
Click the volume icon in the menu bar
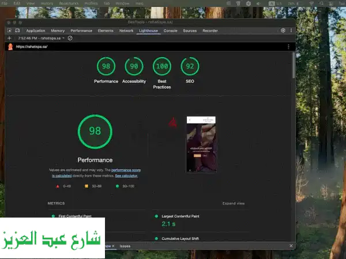pyautogui.click(x=258, y=3)
